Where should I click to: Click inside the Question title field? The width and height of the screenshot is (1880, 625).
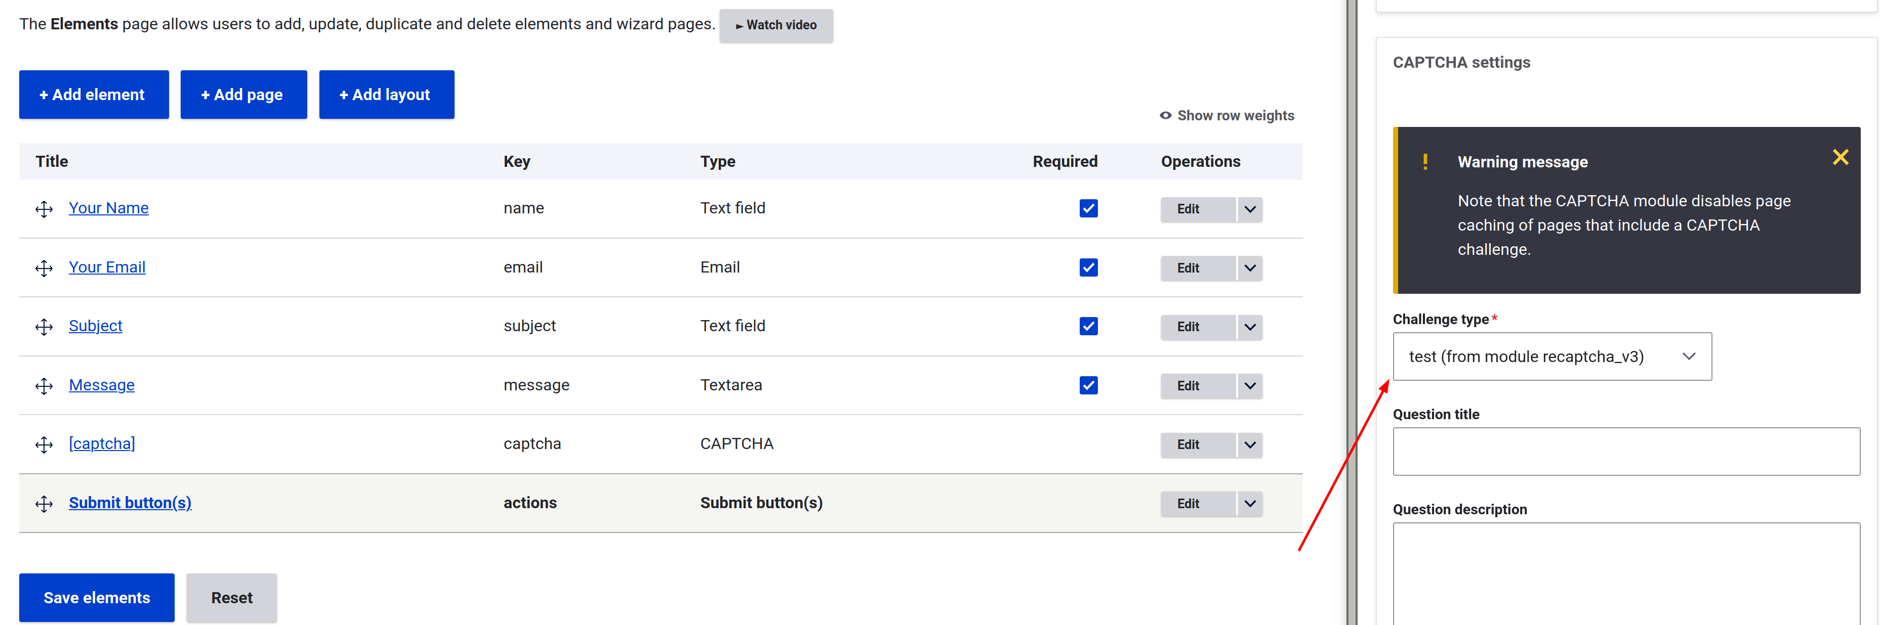(x=1625, y=451)
